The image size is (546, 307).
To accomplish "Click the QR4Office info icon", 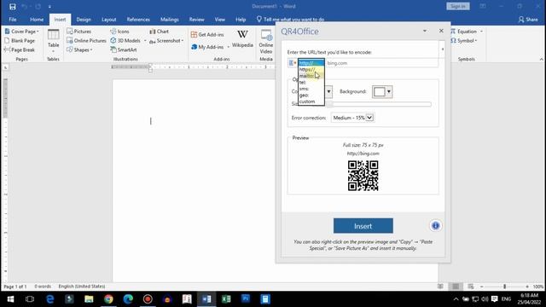I will tap(435, 225).
